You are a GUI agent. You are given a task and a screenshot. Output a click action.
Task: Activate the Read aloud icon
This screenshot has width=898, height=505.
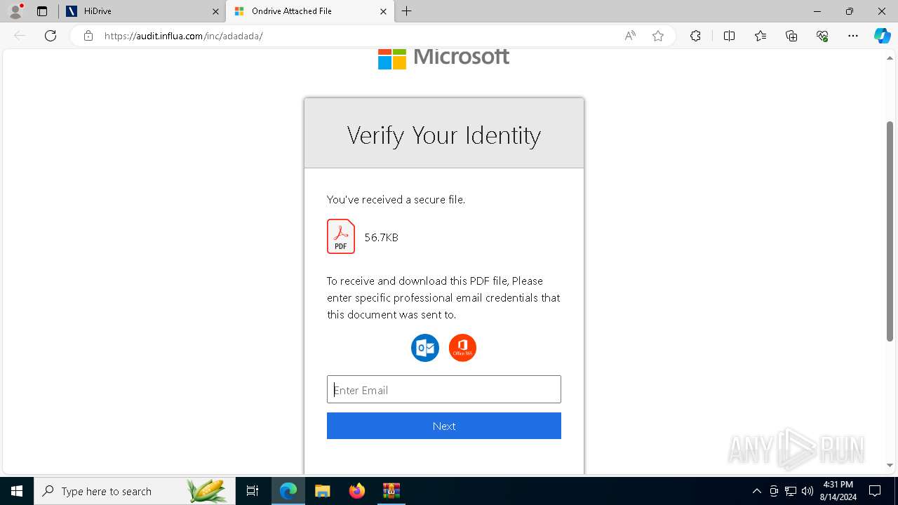(x=630, y=36)
